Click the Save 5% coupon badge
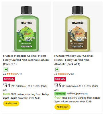This screenshot has height=114, width=104. coord(60,93)
